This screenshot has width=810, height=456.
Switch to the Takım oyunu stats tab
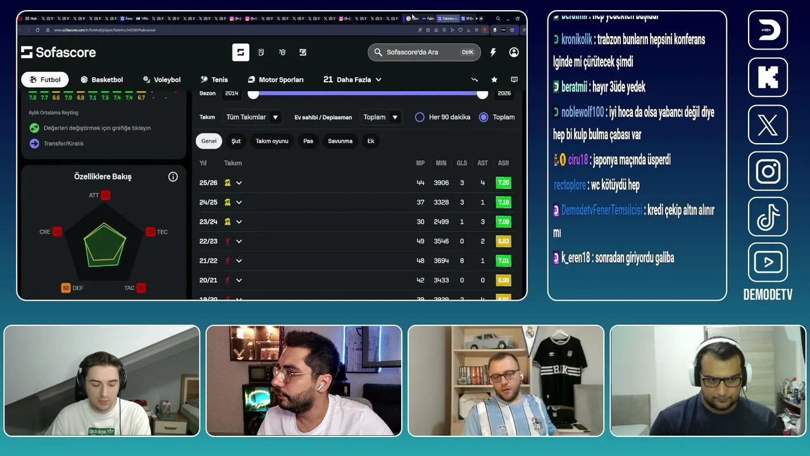coord(272,141)
